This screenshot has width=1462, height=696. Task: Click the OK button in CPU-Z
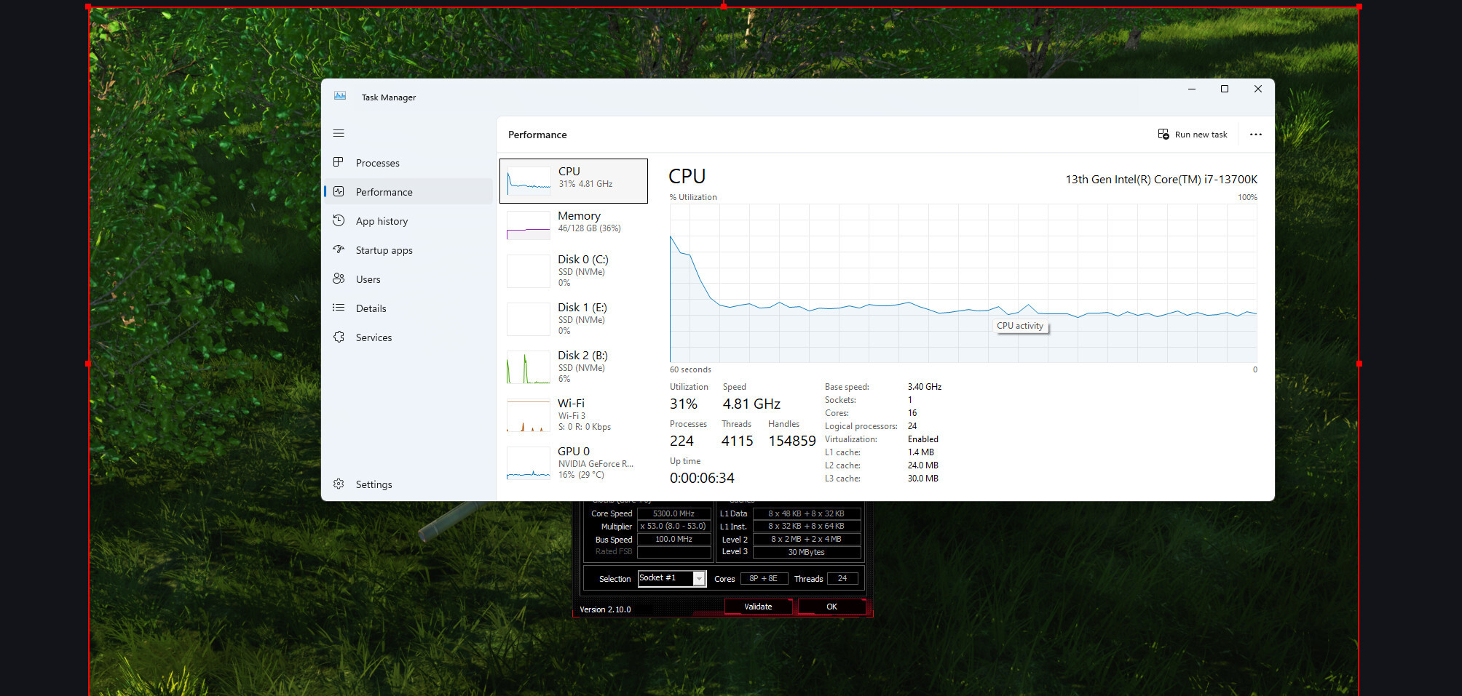pos(831,607)
